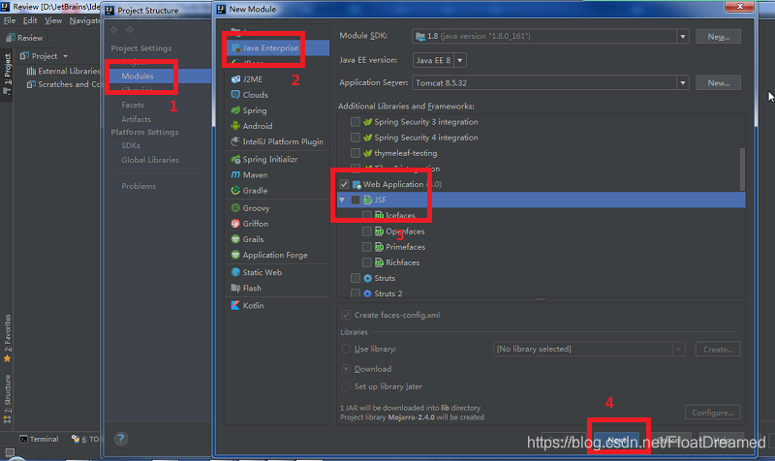This screenshot has height=461, width=775.
Task: Select the Maven module icon
Action: click(235, 175)
